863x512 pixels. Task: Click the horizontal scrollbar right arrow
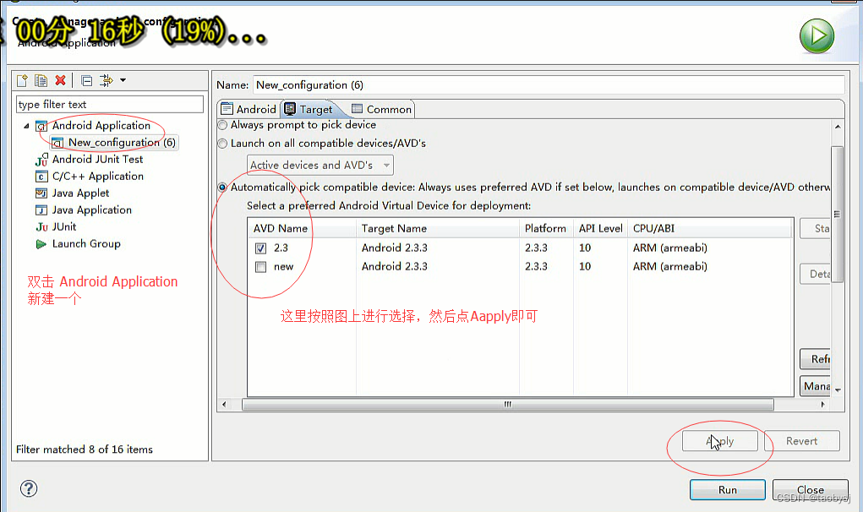822,405
